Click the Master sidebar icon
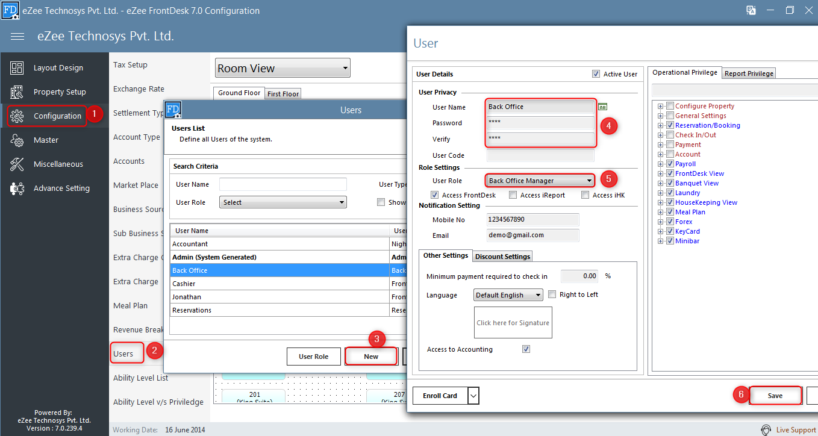This screenshot has width=818, height=436. [x=17, y=140]
